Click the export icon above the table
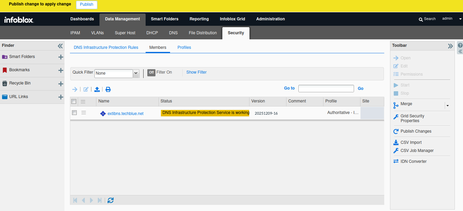 pos(97,90)
